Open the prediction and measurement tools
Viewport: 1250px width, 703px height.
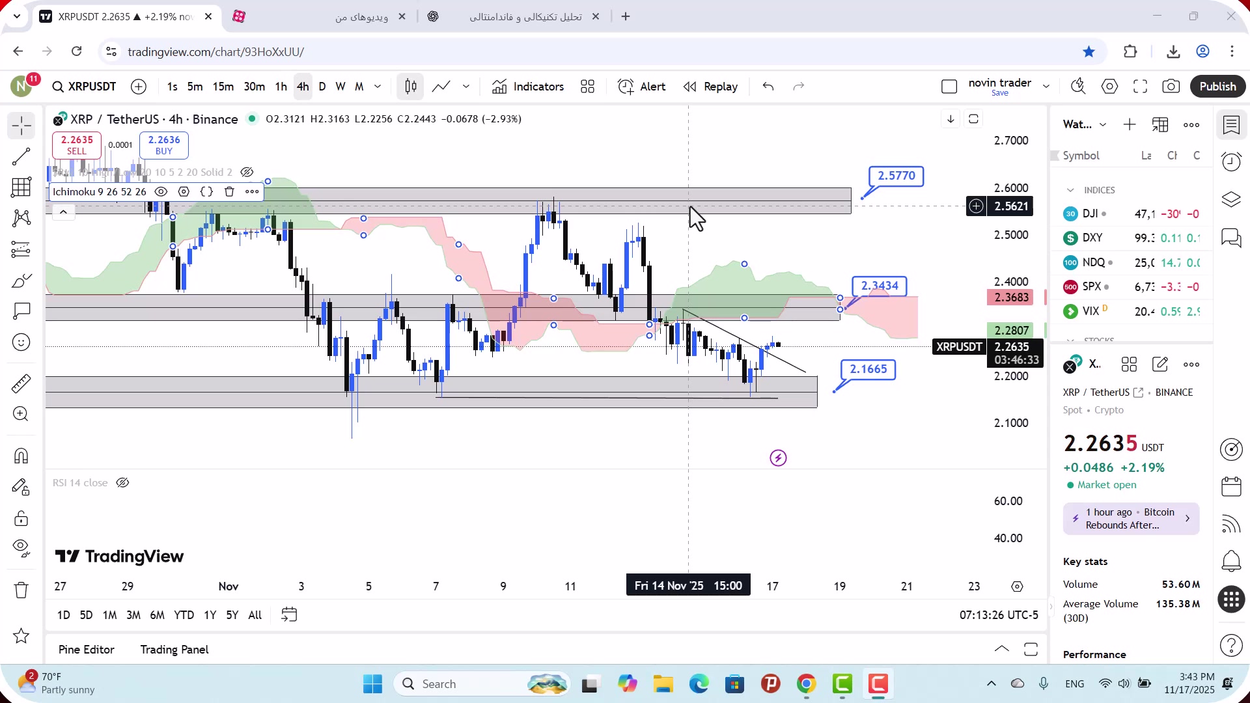click(x=21, y=249)
